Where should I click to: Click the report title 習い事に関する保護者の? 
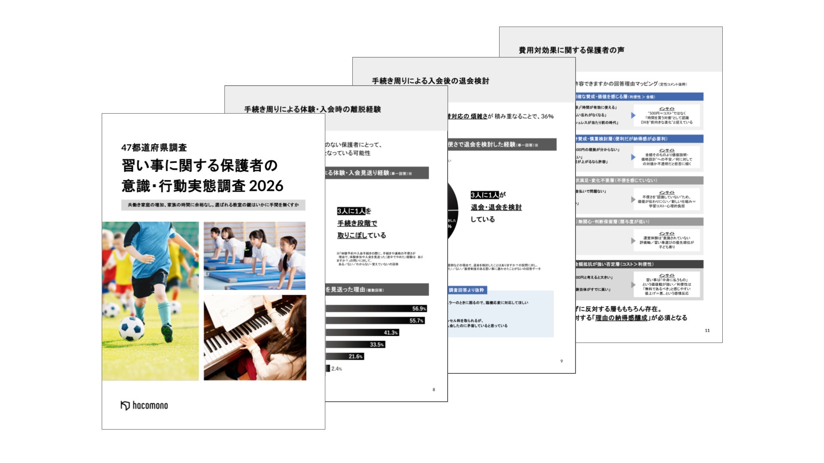[200, 165]
